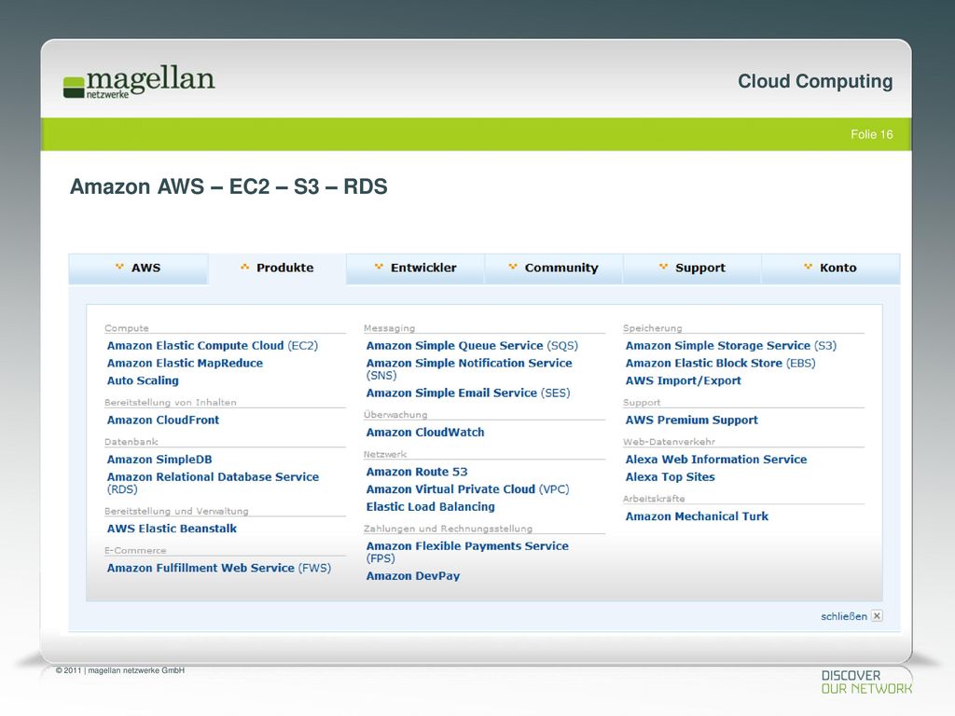Click the Amazon CloudWatch link
The image size is (955, 716).
click(425, 433)
